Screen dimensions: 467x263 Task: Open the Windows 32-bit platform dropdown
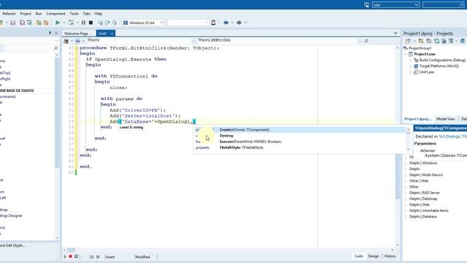click(x=161, y=23)
